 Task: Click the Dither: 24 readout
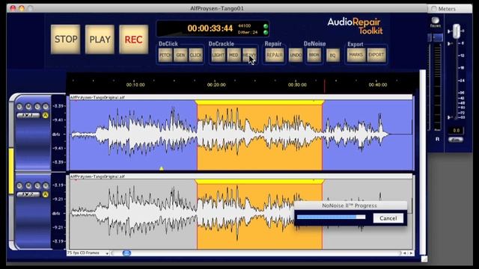point(248,32)
